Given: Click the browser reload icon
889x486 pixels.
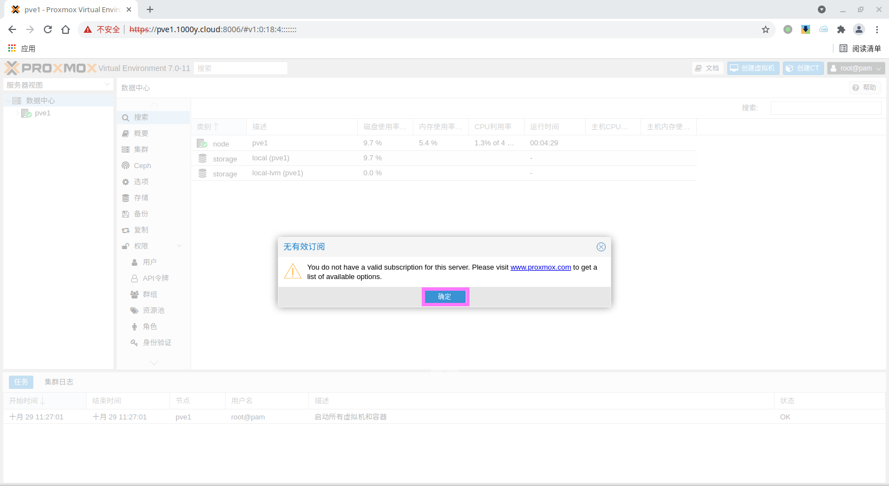Looking at the screenshot, I should click(48, 29).
